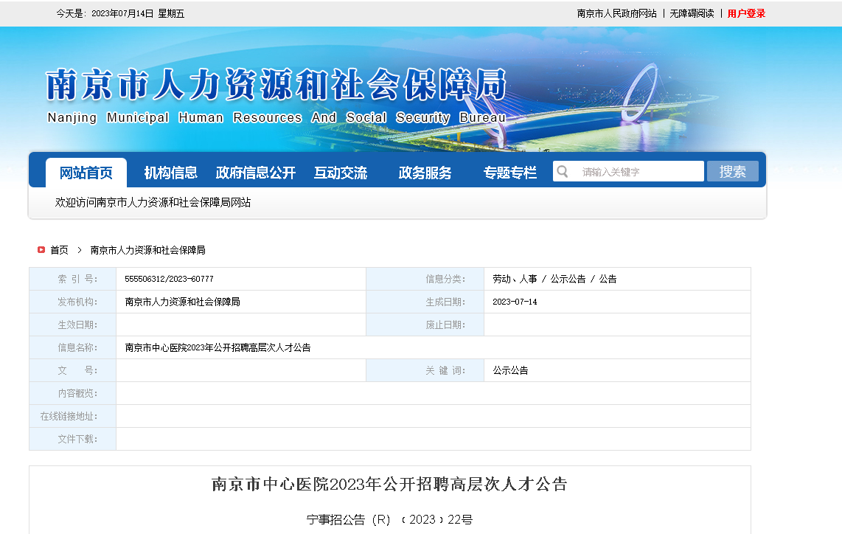Open the 无障碍阅读 link
842x534 pixels.
coord(692,13)
